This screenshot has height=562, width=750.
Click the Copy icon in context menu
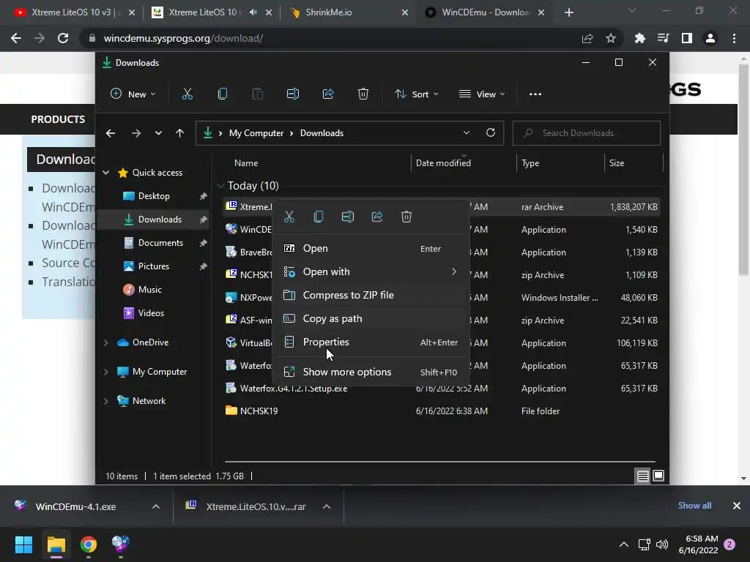[x=319, y=217]
